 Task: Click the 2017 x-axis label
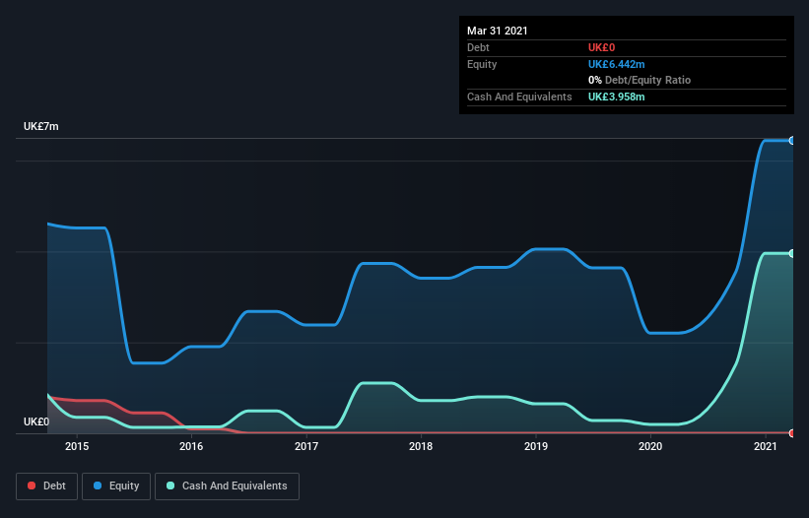[306, 446]
